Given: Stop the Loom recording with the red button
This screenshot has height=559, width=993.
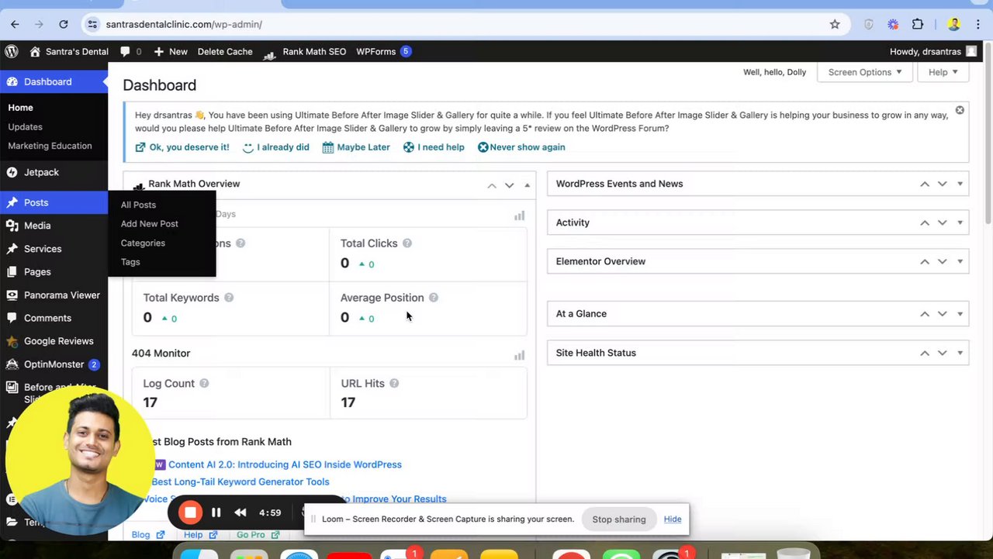Looking at the screenshot, I should coord(190,512).
